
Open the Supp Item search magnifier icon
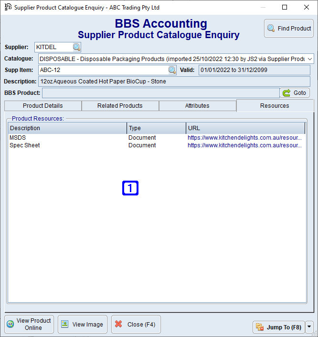point(172,70)
